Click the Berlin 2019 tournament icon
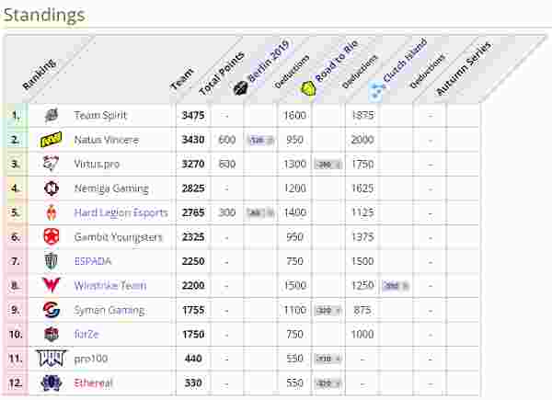The height and width of the screenshot is (400, 552). [240, 88]
